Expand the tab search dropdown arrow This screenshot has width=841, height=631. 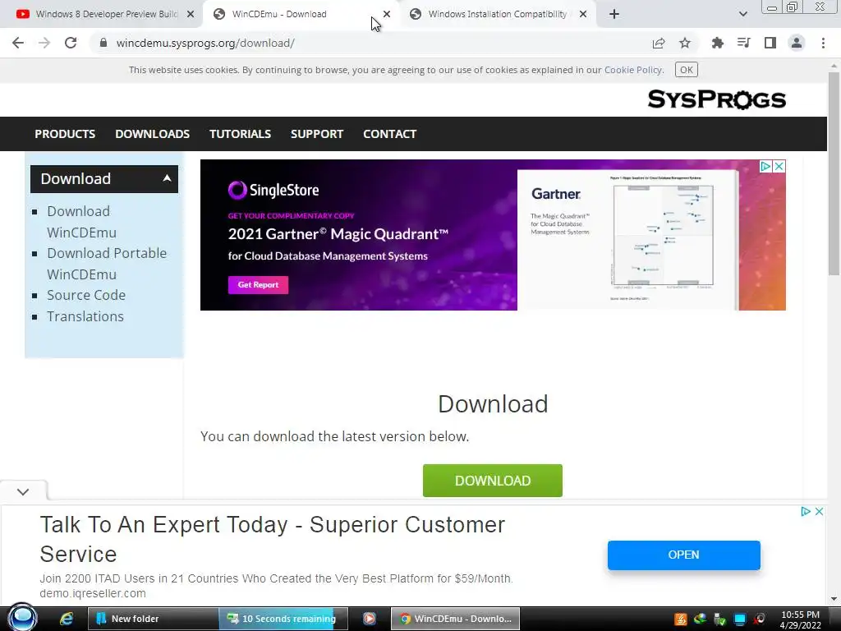point(742,15)
